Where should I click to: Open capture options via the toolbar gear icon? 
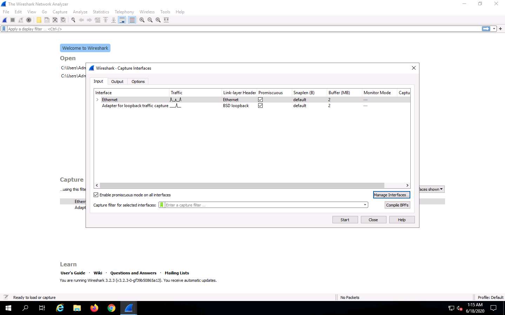29,20
